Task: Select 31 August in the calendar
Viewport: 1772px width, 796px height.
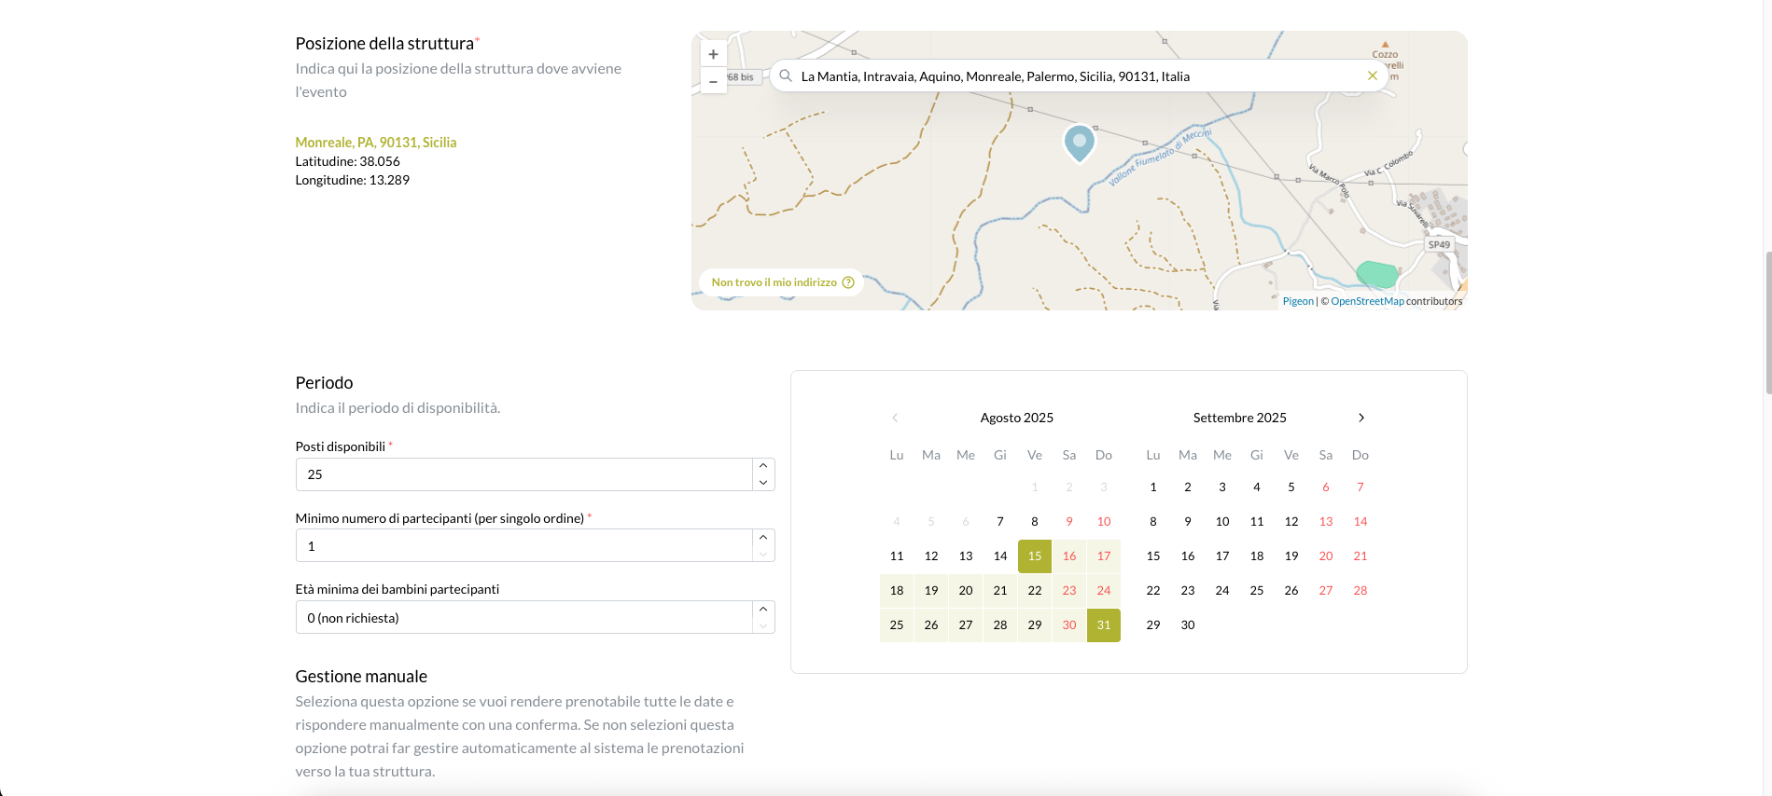Action: click(1103, 625)
